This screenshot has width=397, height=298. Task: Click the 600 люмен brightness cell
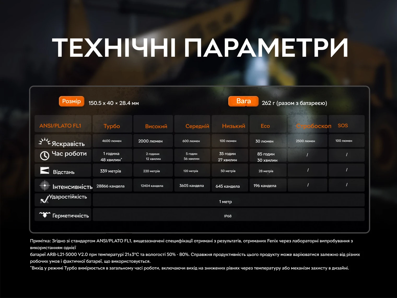click(192, 141)
